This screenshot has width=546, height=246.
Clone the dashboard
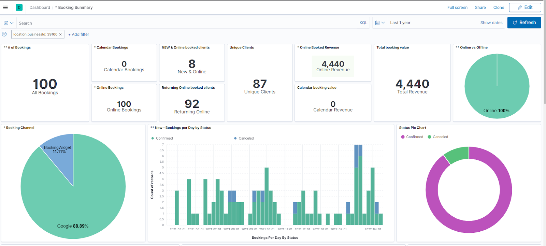click(499, 8)
